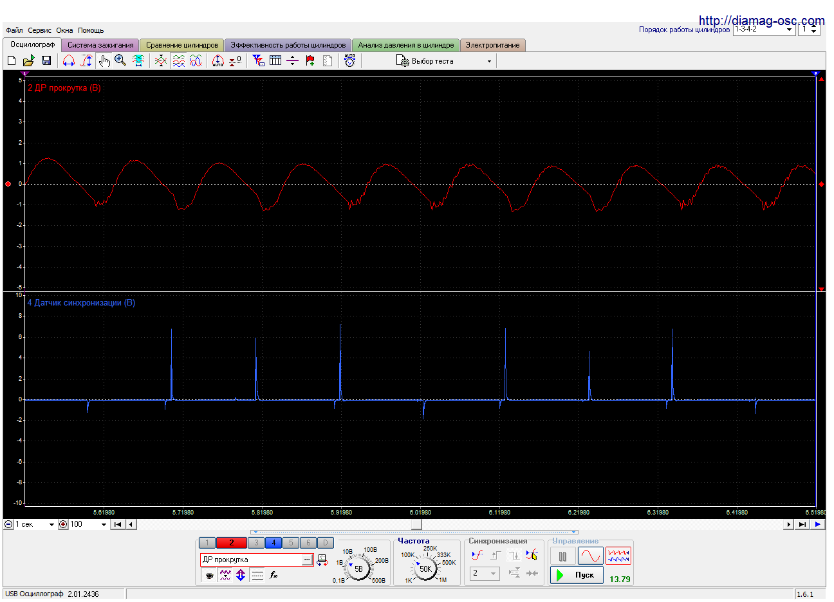Click the zero level reset icon
The image size is (834, 602).
(x=236, y=60)
